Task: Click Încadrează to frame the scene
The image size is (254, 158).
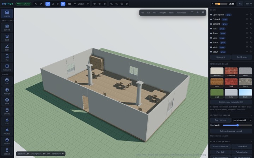Action: point(181,13)
